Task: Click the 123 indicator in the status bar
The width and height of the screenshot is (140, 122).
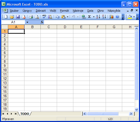Action: click(x=110, y=119)
